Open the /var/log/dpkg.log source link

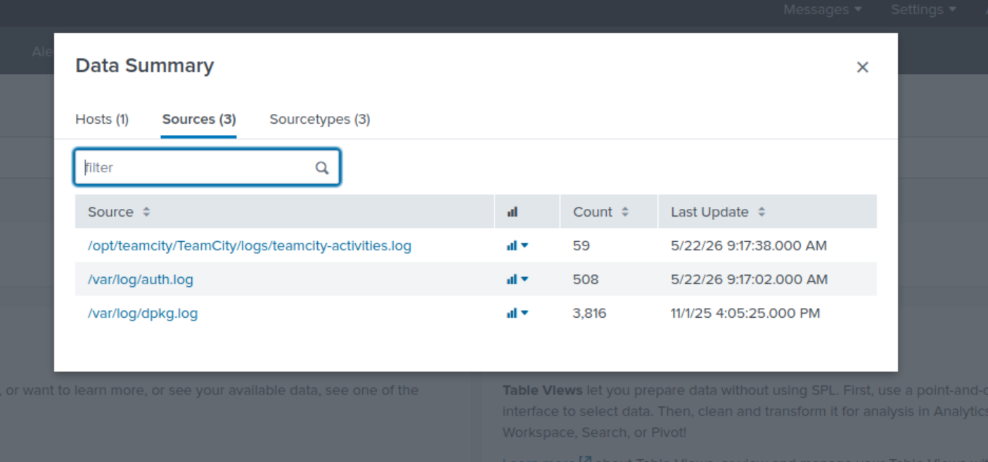coord(143,313)
